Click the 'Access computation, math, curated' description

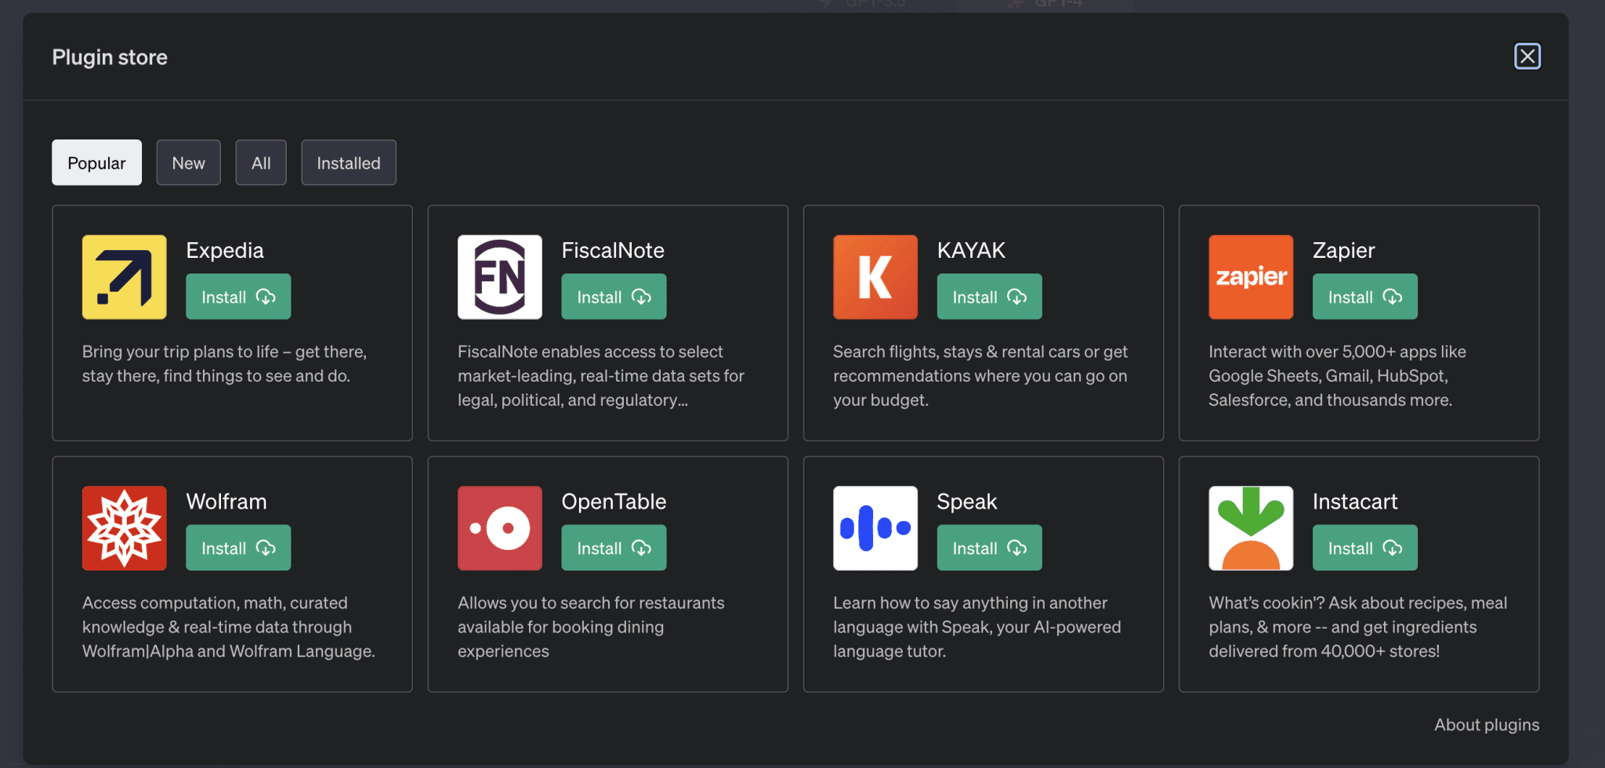(229, 626)
